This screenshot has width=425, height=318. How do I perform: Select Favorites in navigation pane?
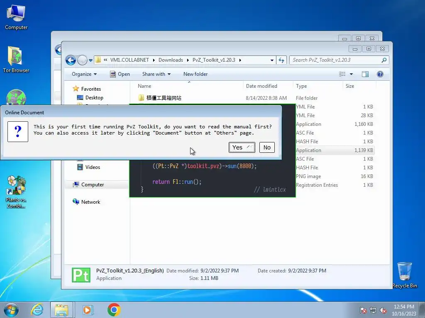[x=91, y=89]
